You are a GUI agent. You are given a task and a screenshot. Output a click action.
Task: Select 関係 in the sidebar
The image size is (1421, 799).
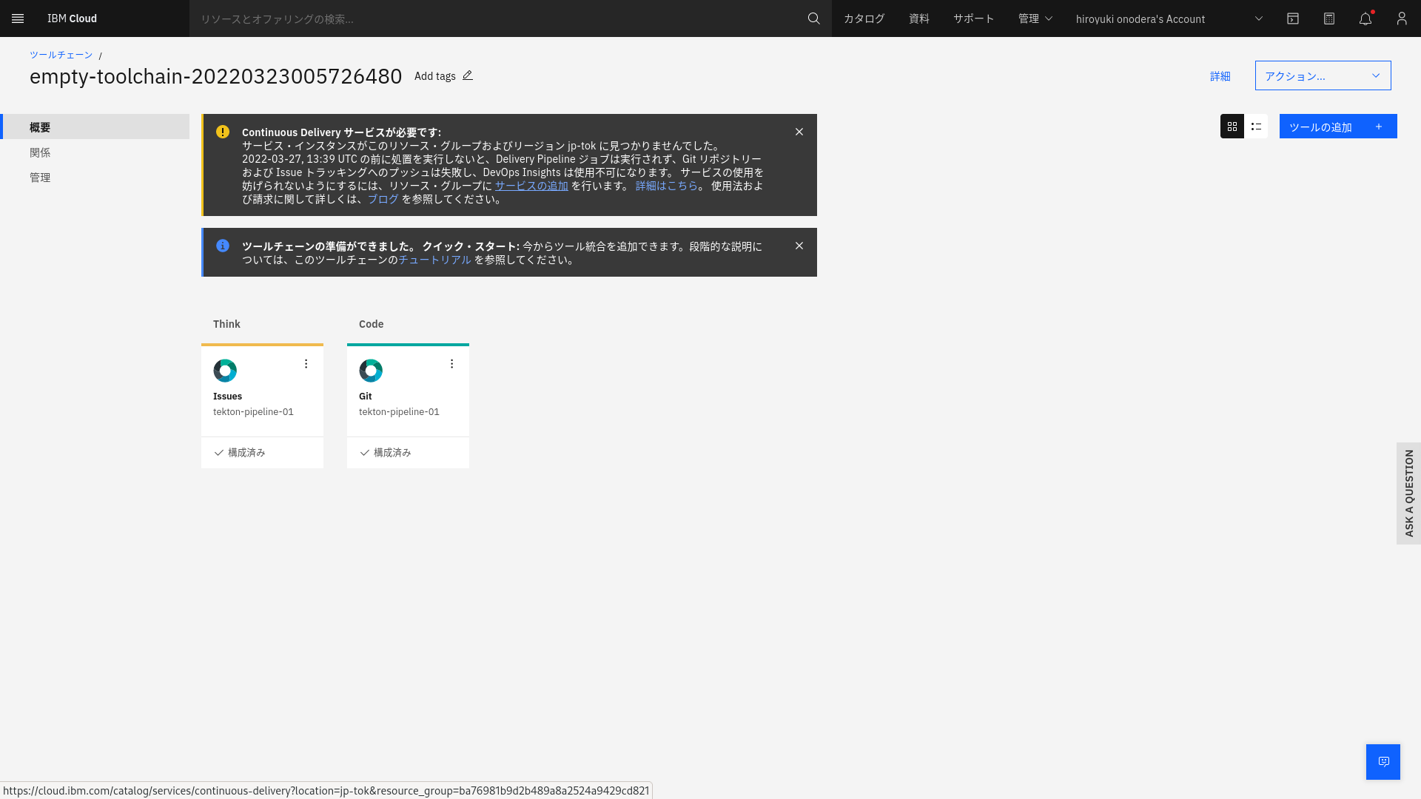[x=40, y=152]
